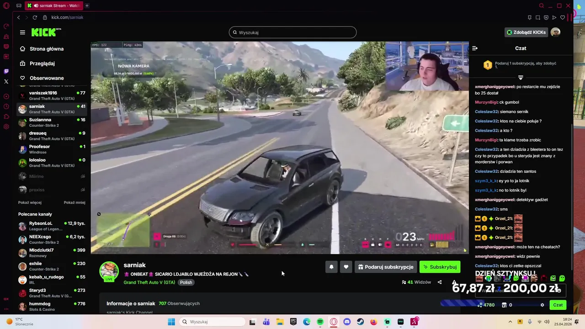Open Spotify from taskbar
This screenshot has width=585, height=329.
320,322
